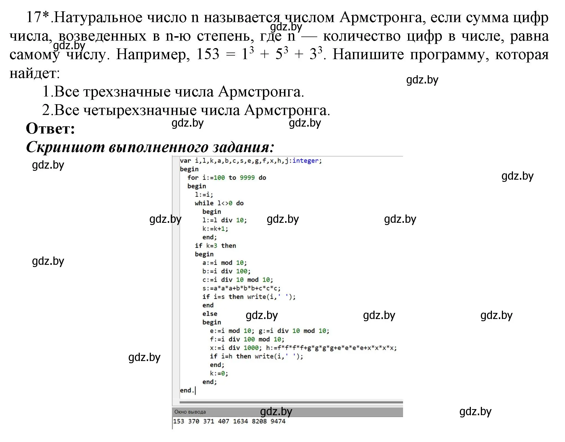Click the 'c:=i div 10 mod 10;' line
Image resolution: width=565 pixels, height=442 pixels.
(x=238, y=280)
